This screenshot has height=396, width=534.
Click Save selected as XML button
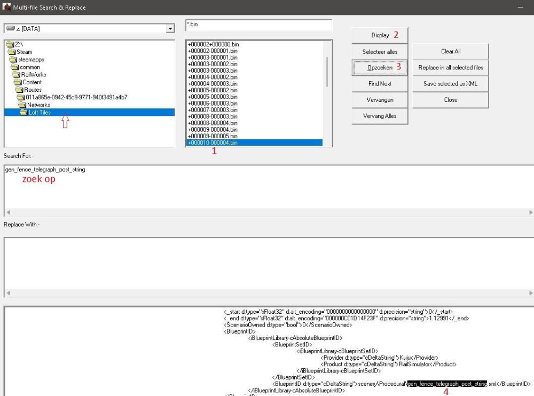pos(450,84)
